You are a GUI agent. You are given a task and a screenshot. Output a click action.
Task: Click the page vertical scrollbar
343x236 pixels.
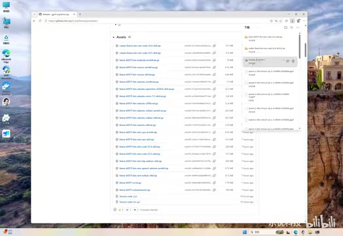306,50
